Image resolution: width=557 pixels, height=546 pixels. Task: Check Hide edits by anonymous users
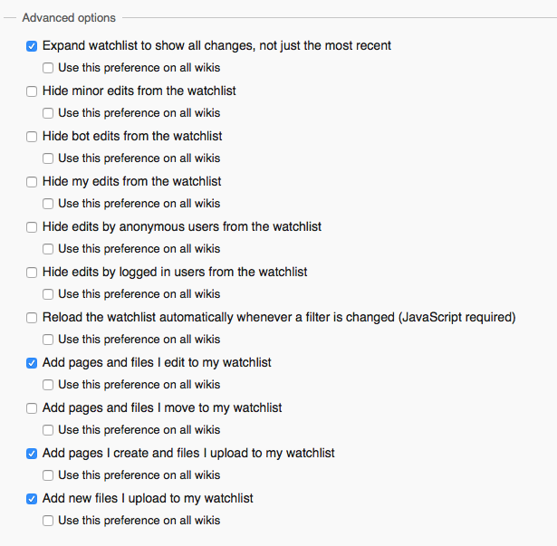pos(32,227)
